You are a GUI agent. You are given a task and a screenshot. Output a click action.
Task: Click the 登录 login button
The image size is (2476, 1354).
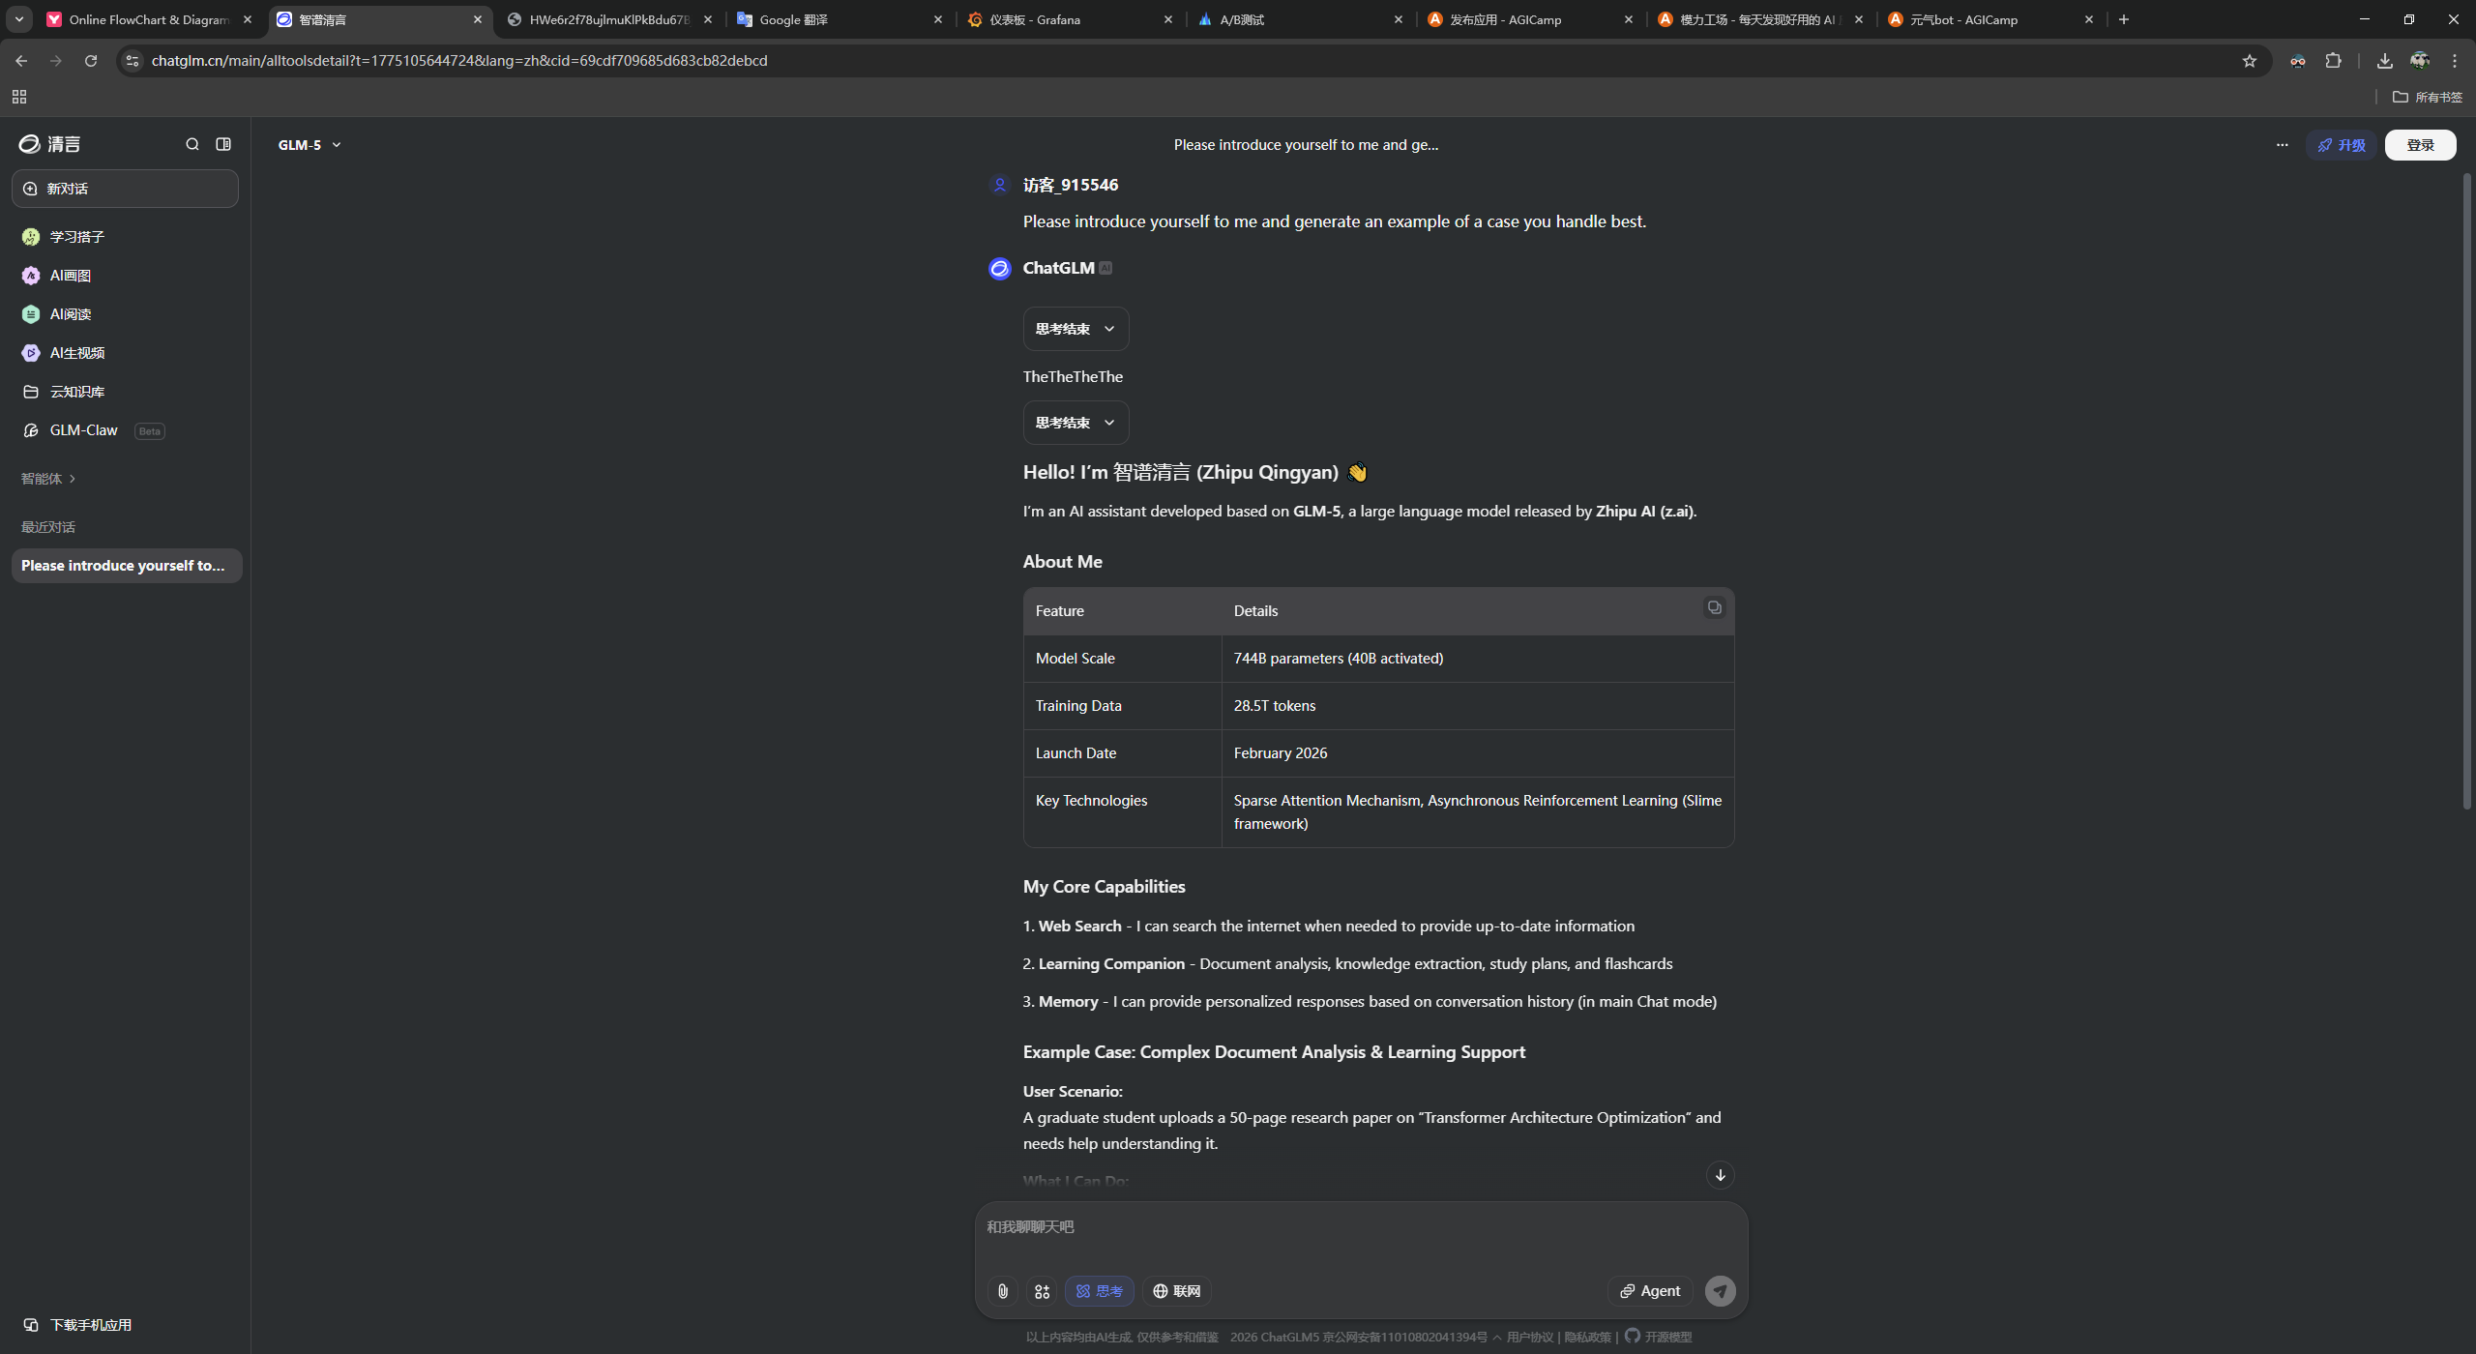click(x=2420, y=145)
